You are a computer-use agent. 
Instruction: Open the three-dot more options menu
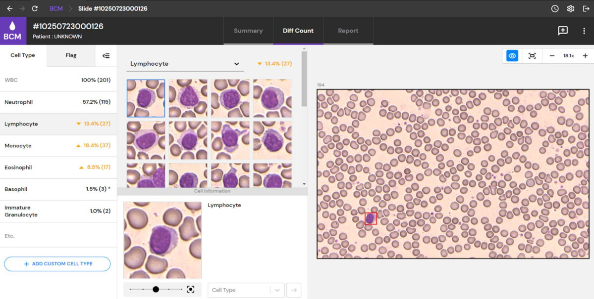tap(584, 31)
